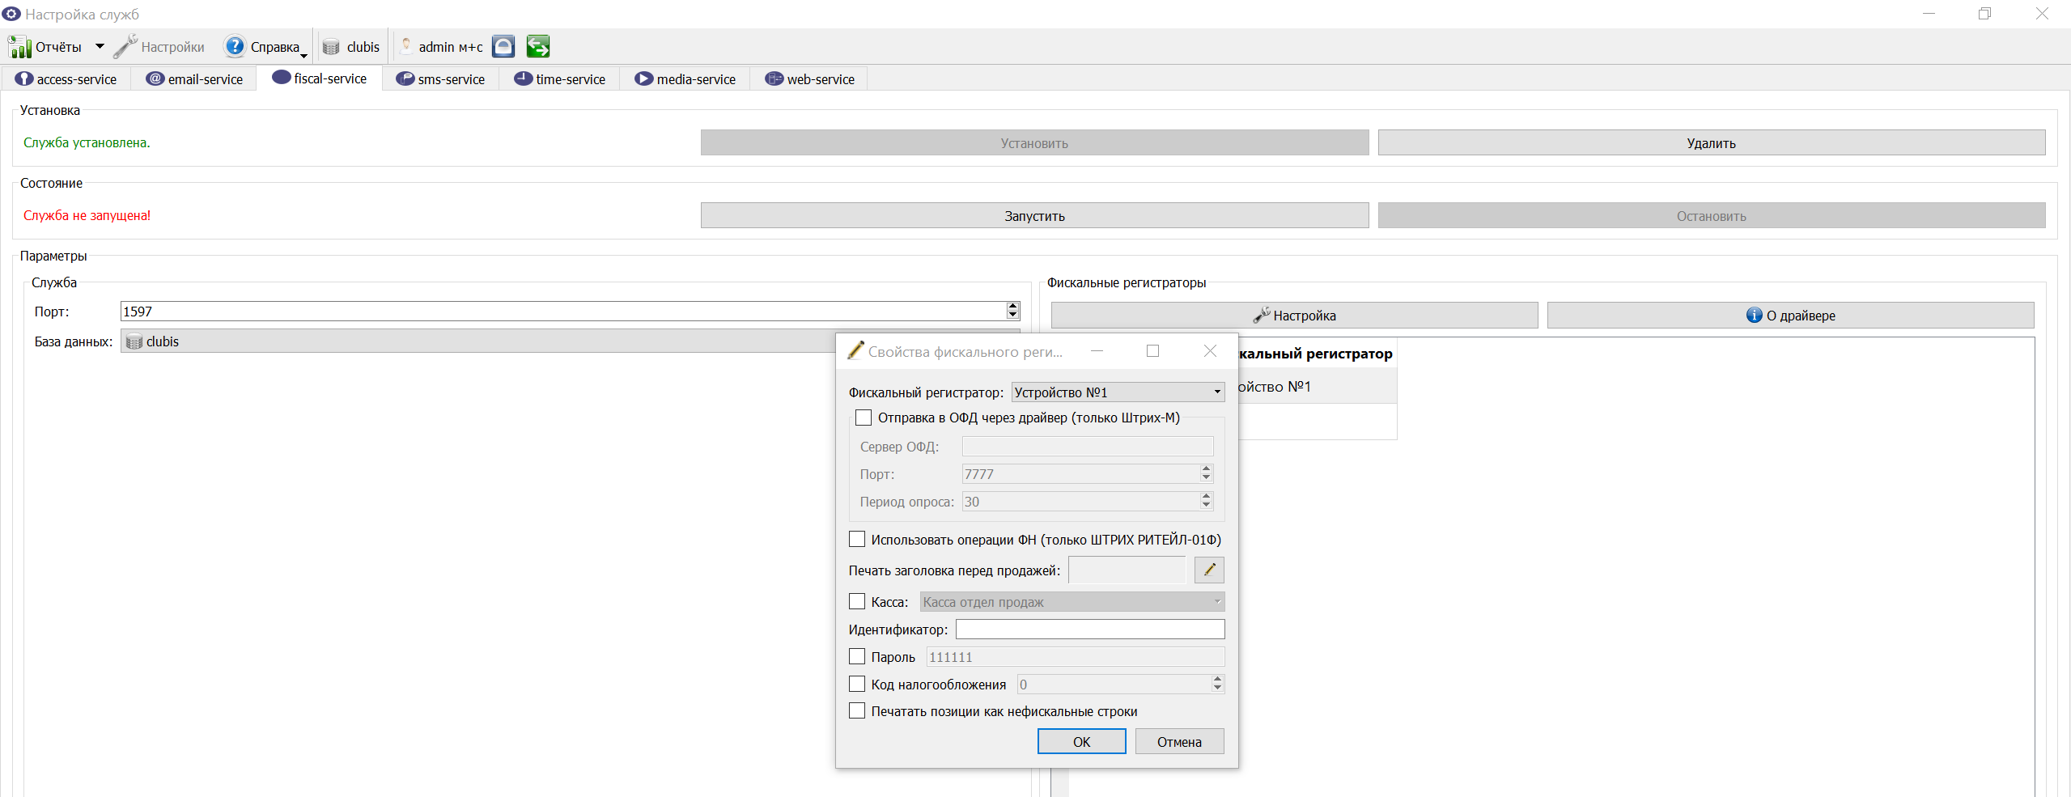Switch to the web-service tab
This screenshot has width=2071, height=797.
809,79
